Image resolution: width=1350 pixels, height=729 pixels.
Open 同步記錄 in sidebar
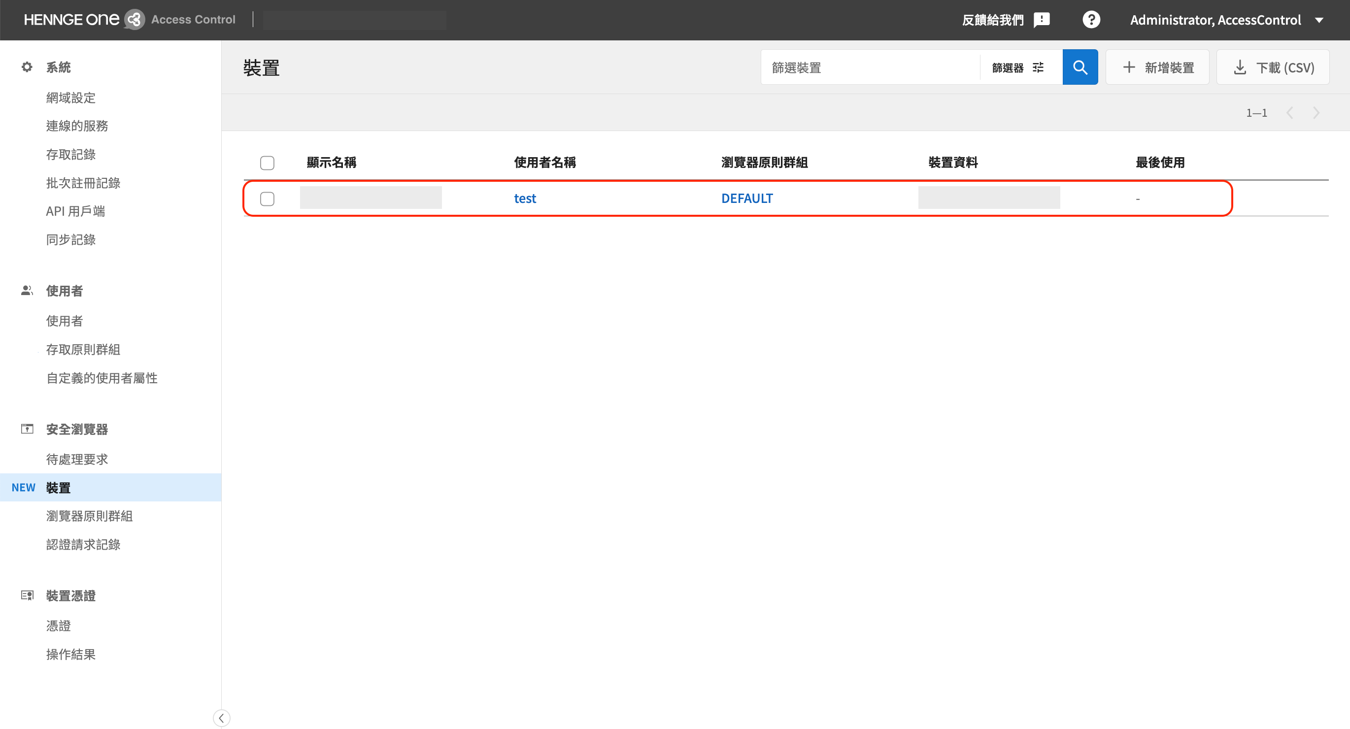(71, 239)
